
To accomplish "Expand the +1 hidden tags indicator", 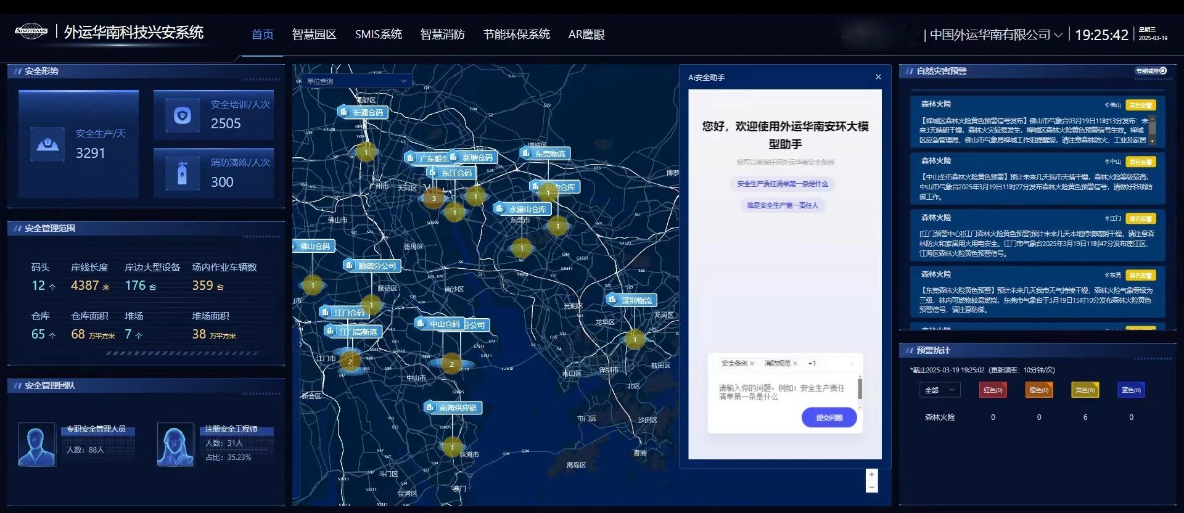I will [812, 364].
